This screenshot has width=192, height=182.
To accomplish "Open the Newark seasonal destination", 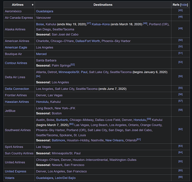I will point(57,165).
